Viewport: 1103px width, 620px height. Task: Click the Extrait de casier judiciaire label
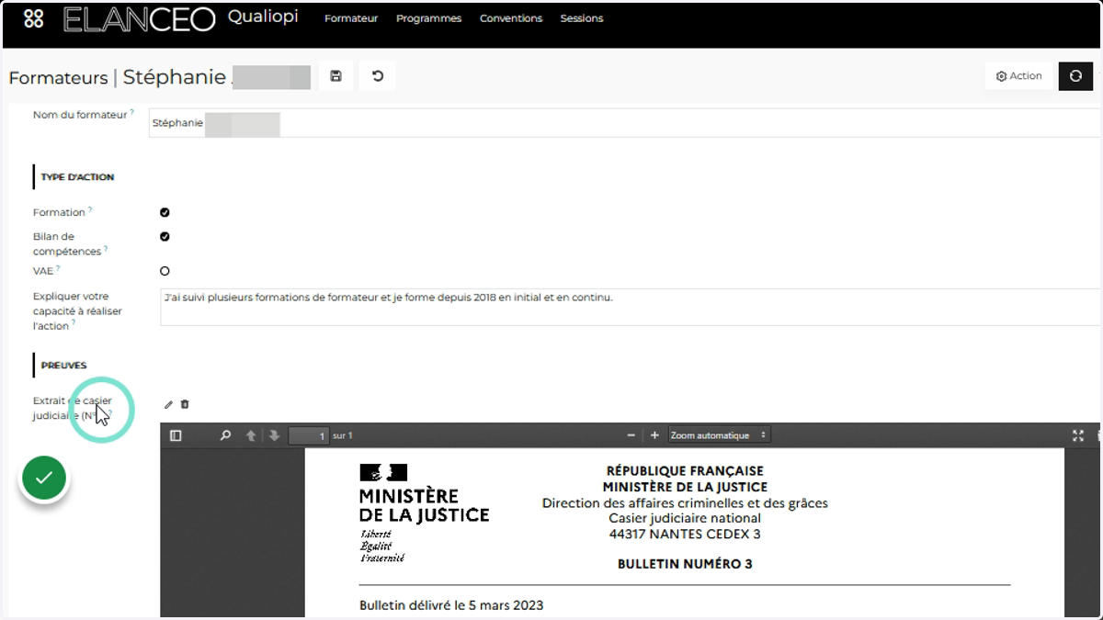pos(73,409)
